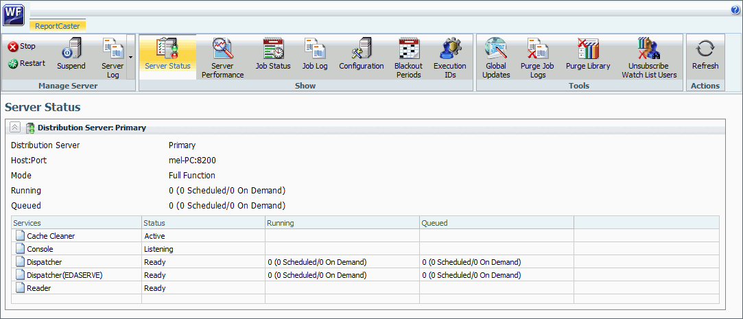
Task: Click the Full Function mode value
Action: coord(192,176)
